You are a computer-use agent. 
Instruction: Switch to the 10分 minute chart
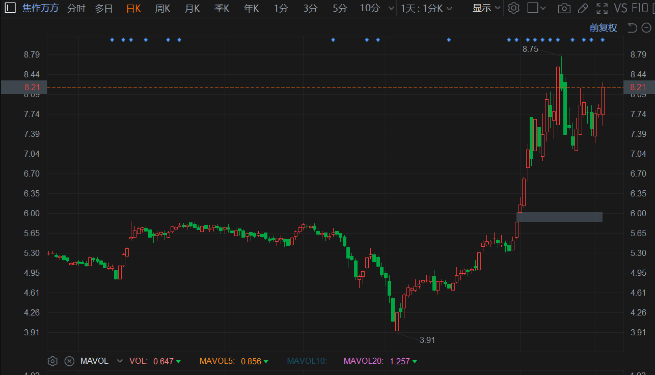click(x=370, y=8)
